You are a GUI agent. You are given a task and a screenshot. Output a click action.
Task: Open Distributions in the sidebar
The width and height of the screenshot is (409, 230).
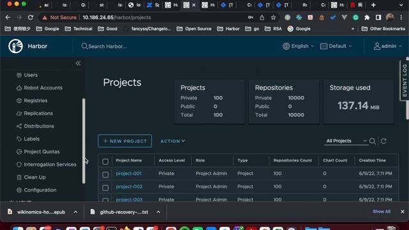[x=39, y=126]
